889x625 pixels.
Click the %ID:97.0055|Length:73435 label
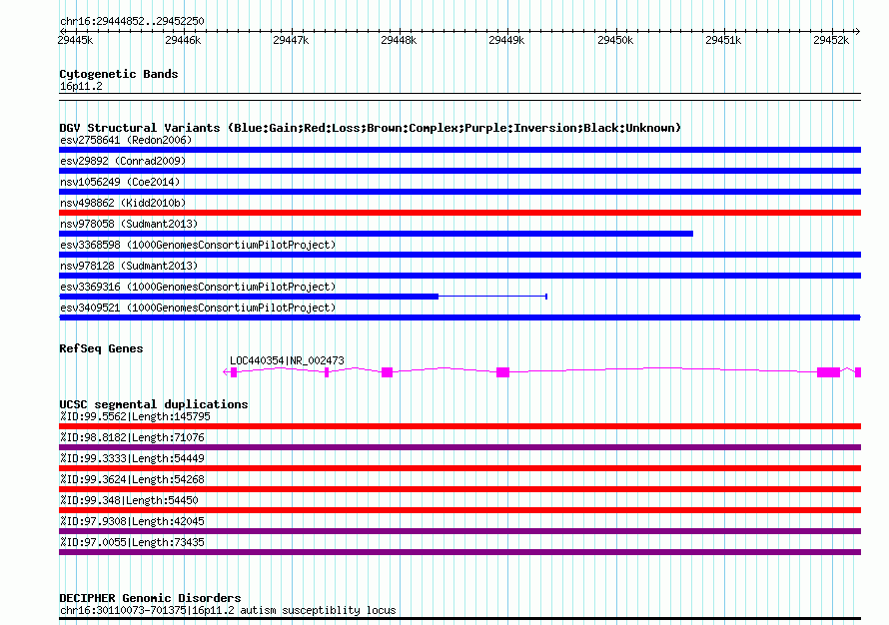(132, 542)
